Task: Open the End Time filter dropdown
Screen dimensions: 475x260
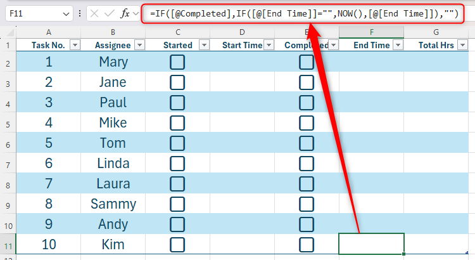Action: click(x=398, y=44)
